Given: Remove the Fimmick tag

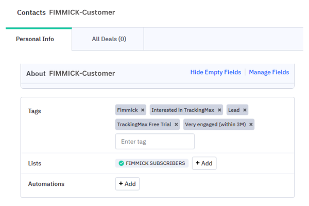Looking at the screenshot, I should click(143, 110).
